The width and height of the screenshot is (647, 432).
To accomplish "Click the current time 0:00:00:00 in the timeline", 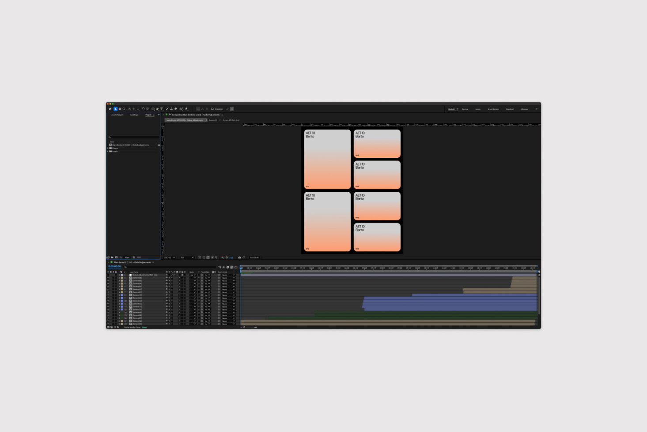I will (x=114, y=266).
